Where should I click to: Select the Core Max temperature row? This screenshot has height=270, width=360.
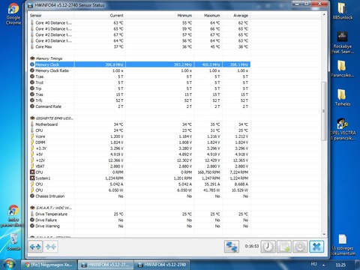(x=139, y=46)
